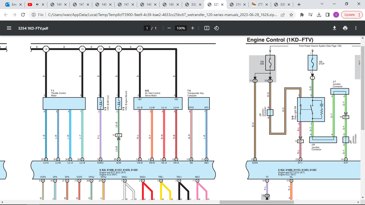Click the Engine Control (1KD-FTV) heading
365x205 pixels.
coord(280,40)
